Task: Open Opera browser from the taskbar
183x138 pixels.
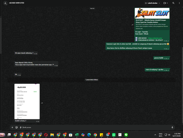Action: pyautogui.click(x=46, y=135)
